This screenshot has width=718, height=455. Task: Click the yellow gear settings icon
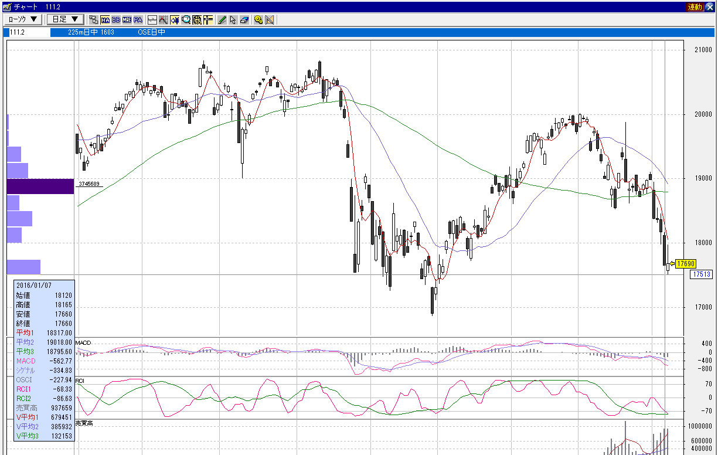[x=258, y=19]
